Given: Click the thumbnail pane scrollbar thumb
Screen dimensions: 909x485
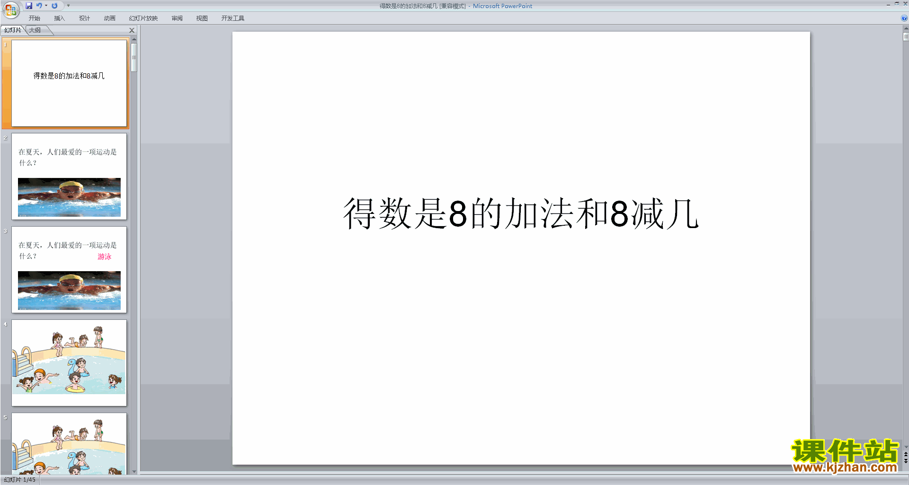Looking at the screenshot, I should 134,57.
